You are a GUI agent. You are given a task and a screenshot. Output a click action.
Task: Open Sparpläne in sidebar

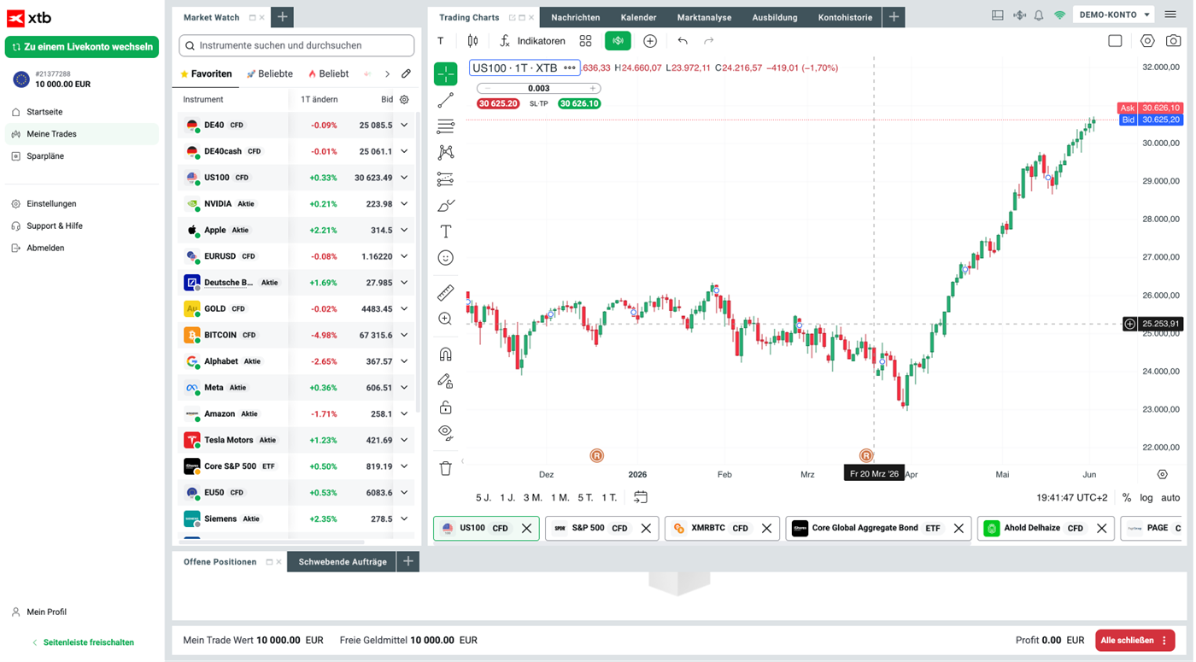[81, 156]
